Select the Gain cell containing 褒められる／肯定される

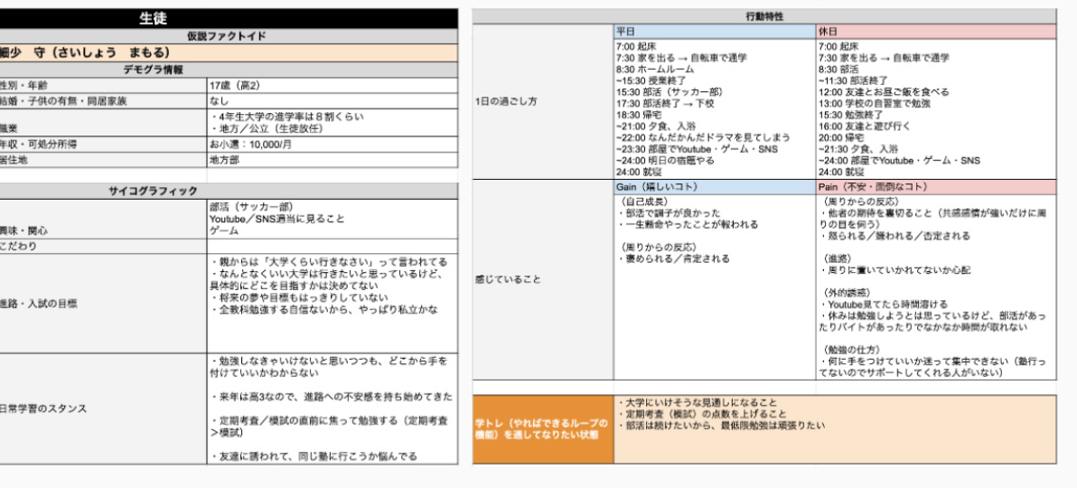715,287
